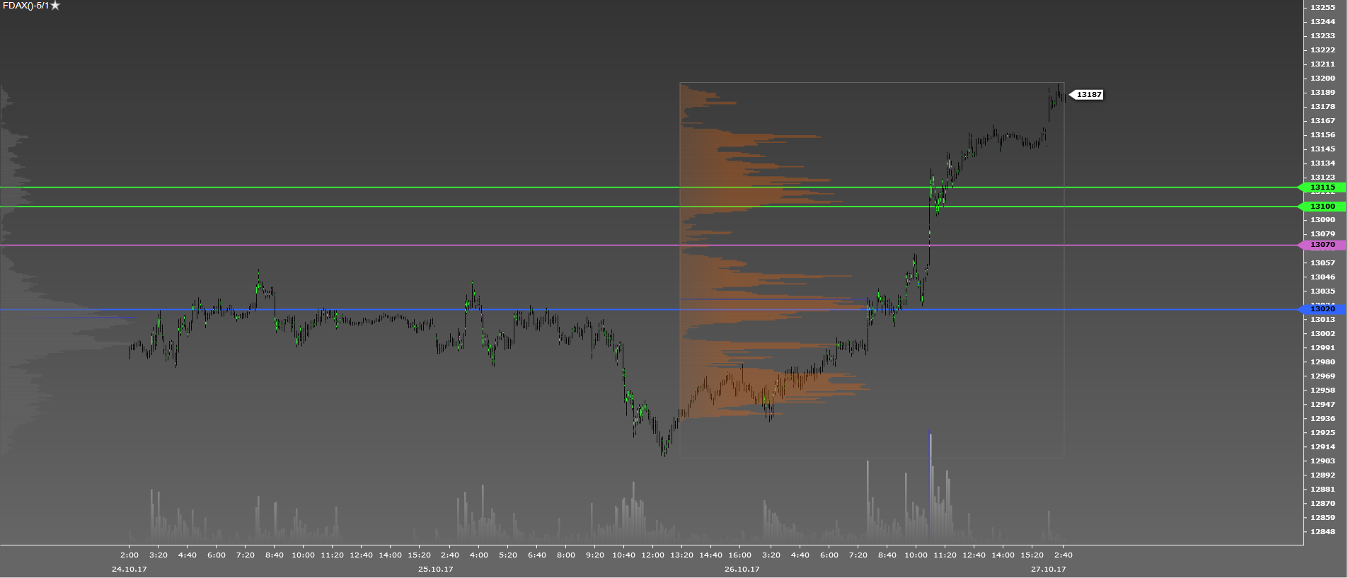
Task: Click the 13255 value on price axis
Action: click(x=1323, y=7)
